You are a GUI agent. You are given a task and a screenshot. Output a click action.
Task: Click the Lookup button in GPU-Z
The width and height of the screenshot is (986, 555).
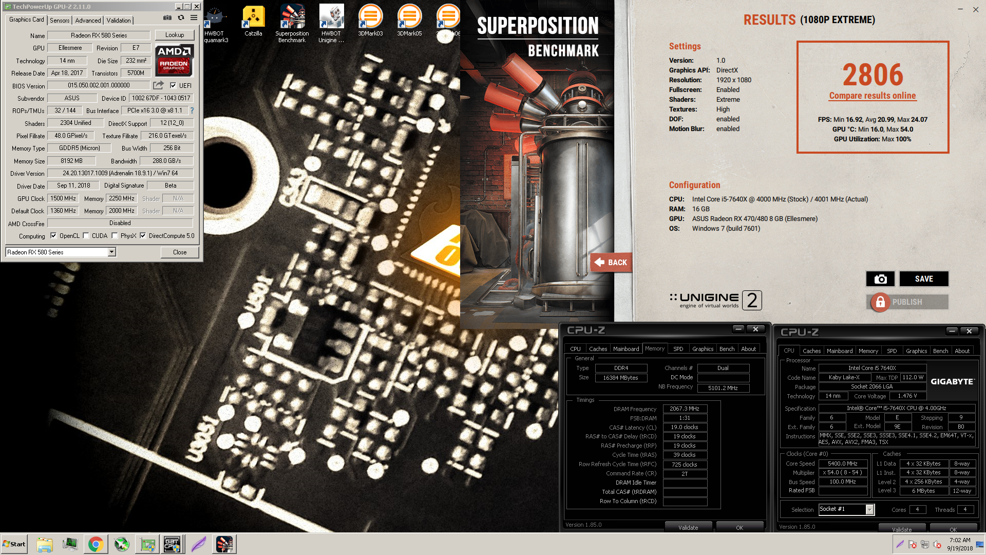click(x=175, y=35)
